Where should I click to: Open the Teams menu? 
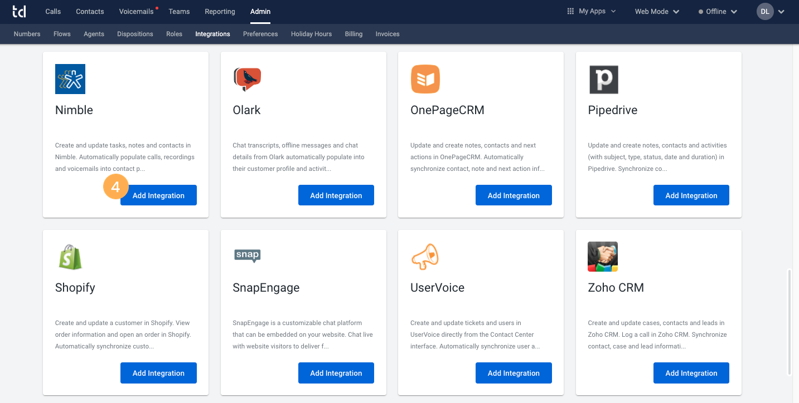point(179,11)
